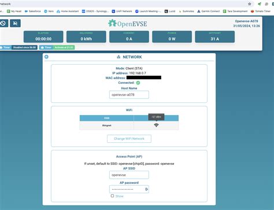Click the listed WiFi network name row
The image size is (274, 210).
click(x=129, y=126)
